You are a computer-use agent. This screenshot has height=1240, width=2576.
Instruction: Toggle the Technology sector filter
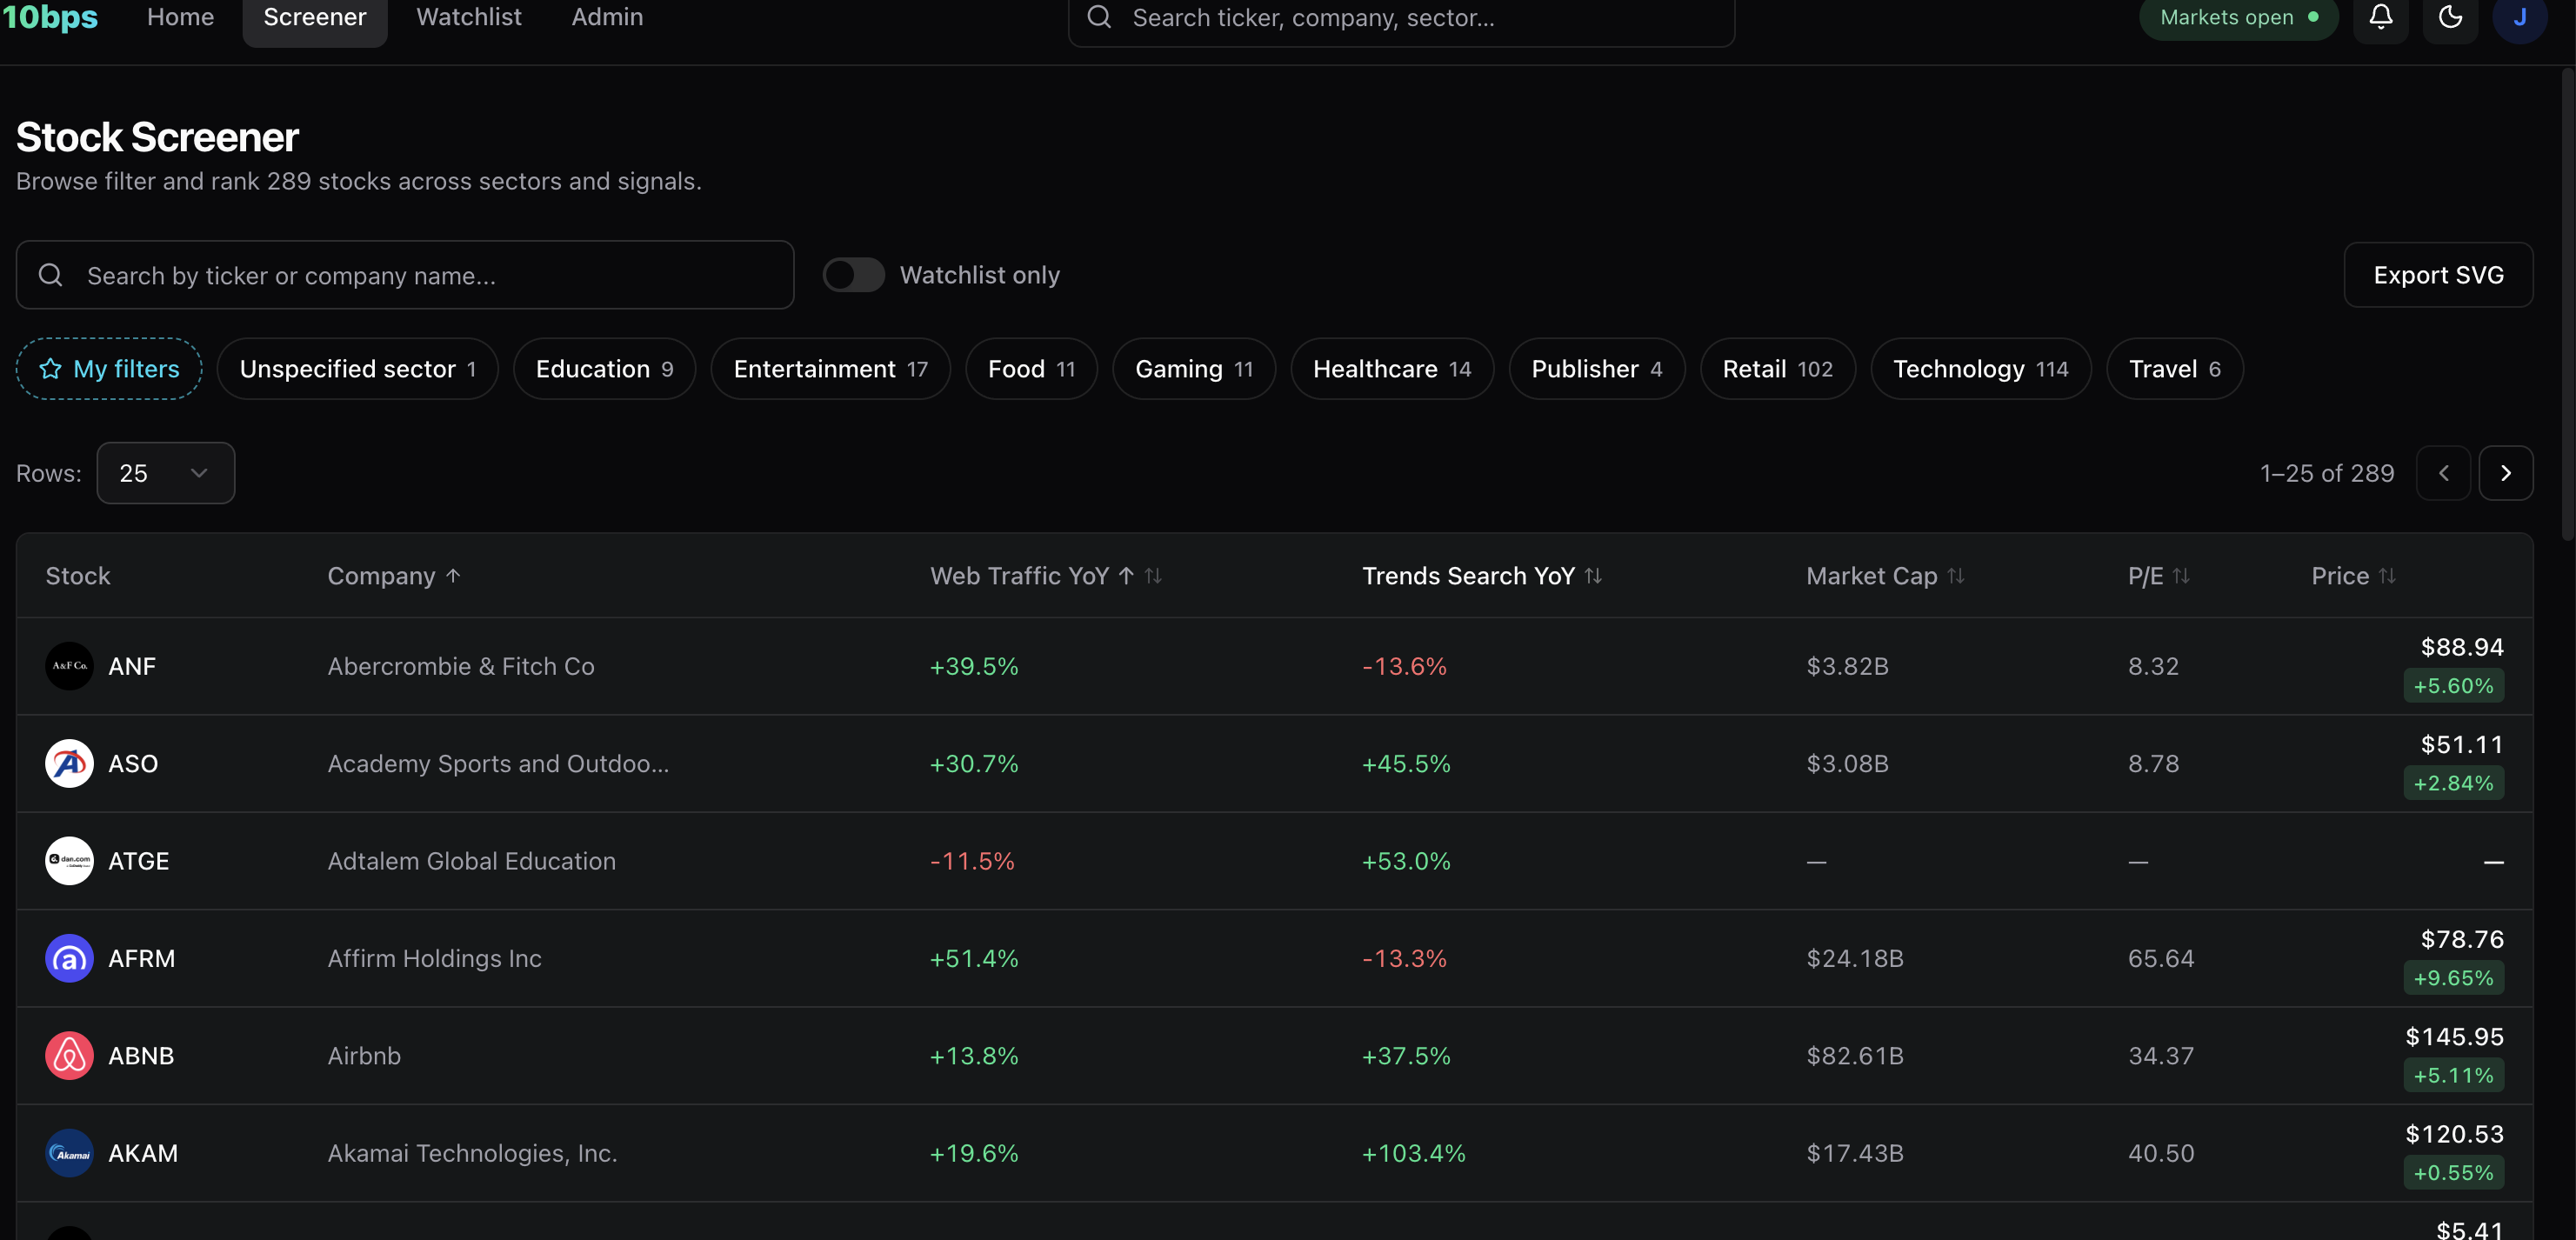point(1980,369)
